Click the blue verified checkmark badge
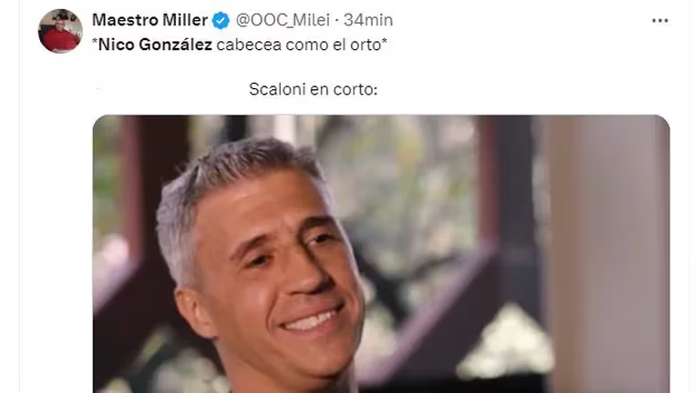Screen dimensions: 700x393 tap(221, 21)
